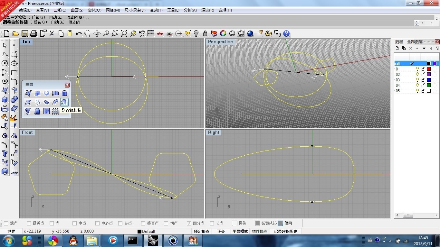This screenshot has height=247, width=440.
Task: Click the Zoom Extents icon
Action: [124, 33]
